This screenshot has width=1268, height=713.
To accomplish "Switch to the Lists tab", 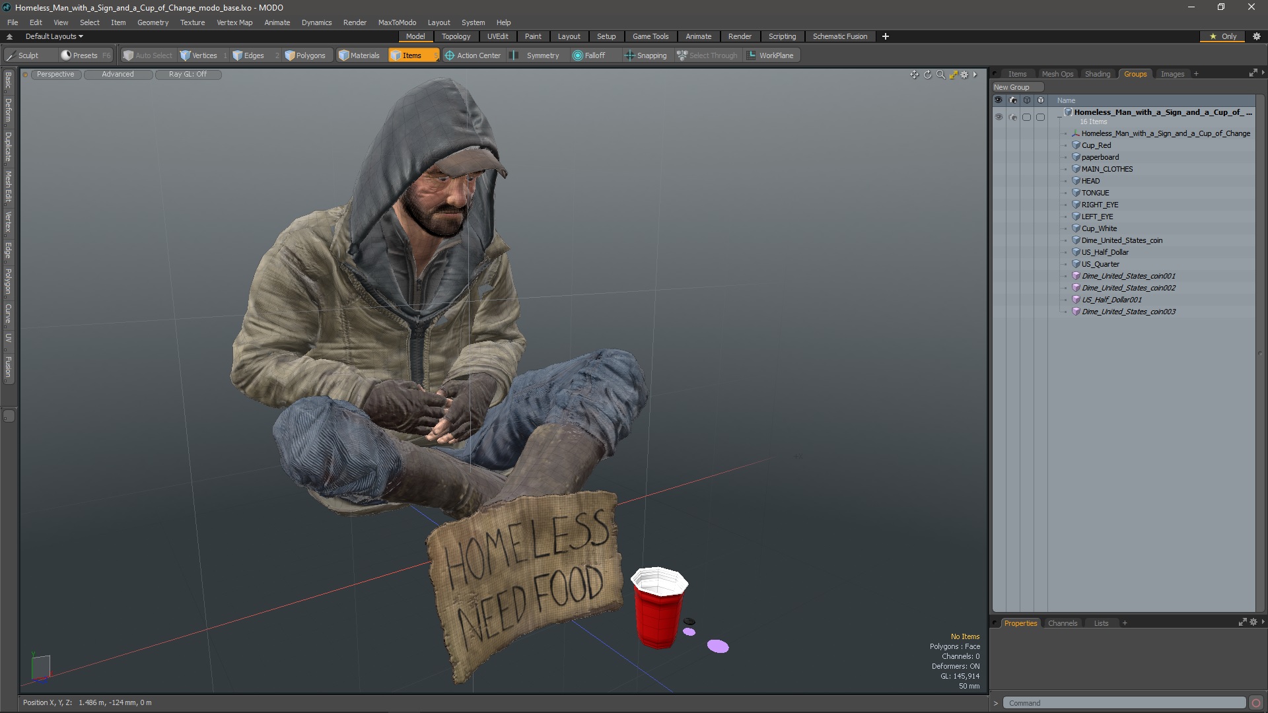I will (1101, 623).
